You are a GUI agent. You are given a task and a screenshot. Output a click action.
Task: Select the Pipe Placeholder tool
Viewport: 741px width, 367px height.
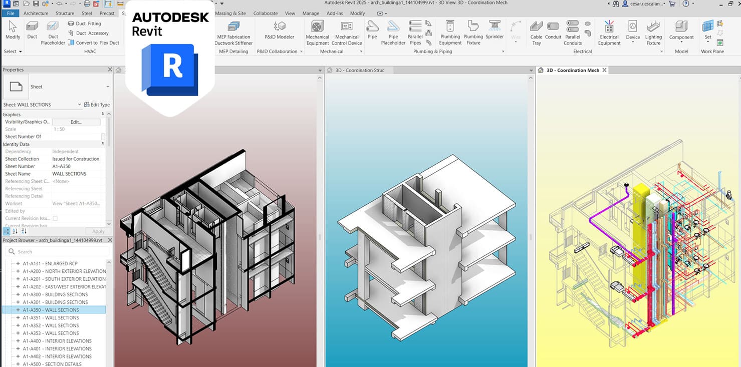point(393,33)
